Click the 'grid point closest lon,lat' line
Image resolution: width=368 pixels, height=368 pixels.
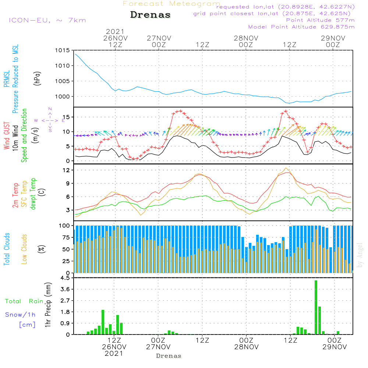pyautogui.click(x=272, y=14)
